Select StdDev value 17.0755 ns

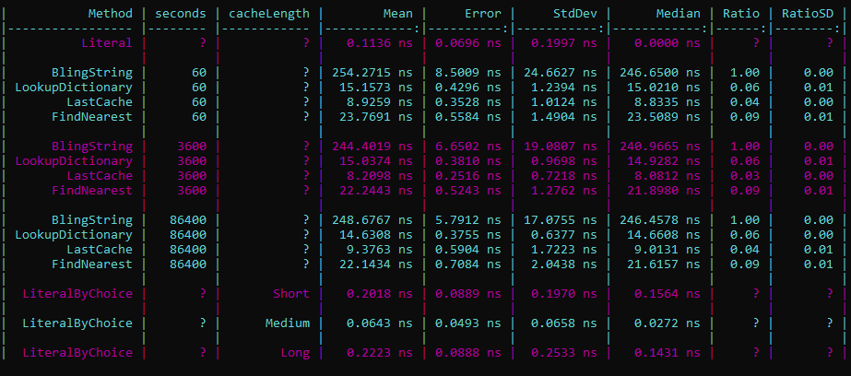click(x=560, y=219)
